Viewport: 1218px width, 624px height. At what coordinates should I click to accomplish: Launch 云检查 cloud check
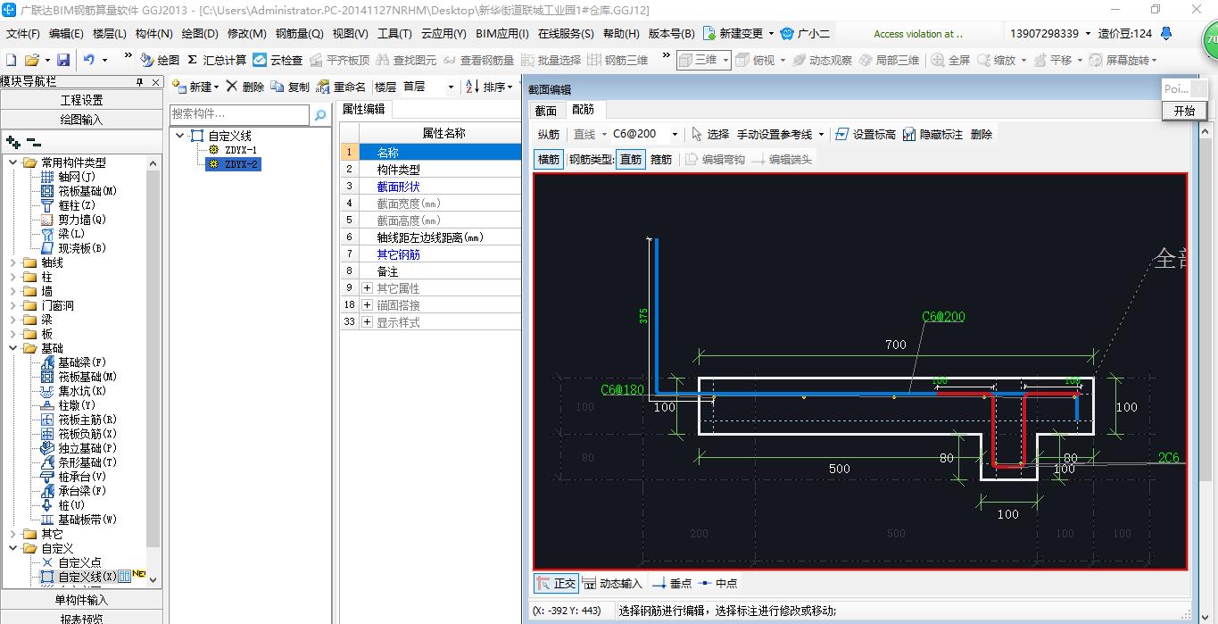point(278,60)
